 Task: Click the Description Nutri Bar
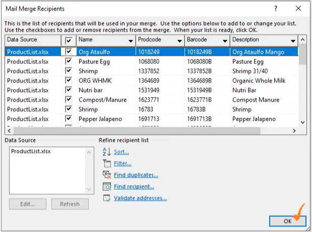pyautogui.click(x=244, y=90)
